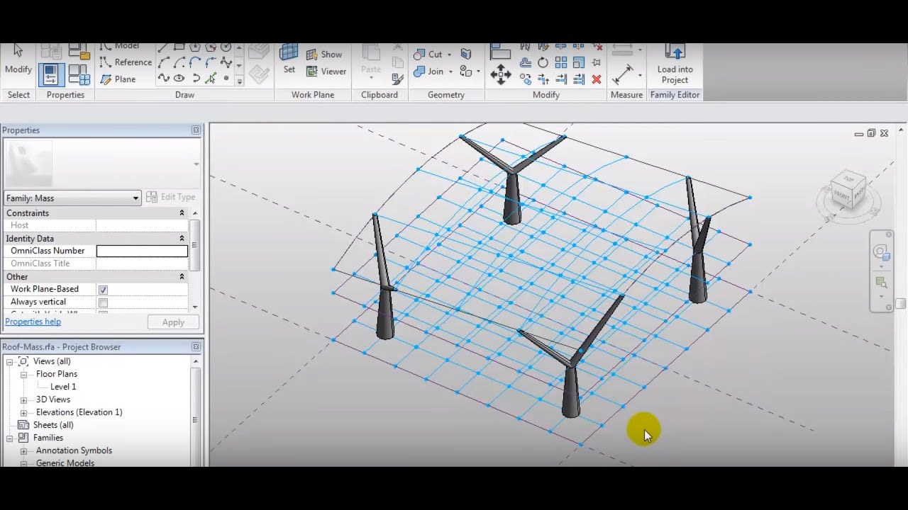Open the Family: Mass type selector dropdown
The width and height of the screenshot is (908, 510).
pos(72,198)
